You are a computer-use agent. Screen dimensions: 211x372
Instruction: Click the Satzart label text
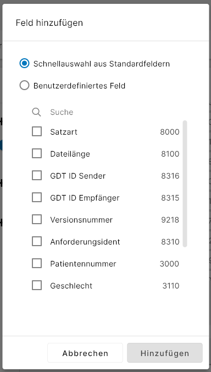[x=64, y=132]
